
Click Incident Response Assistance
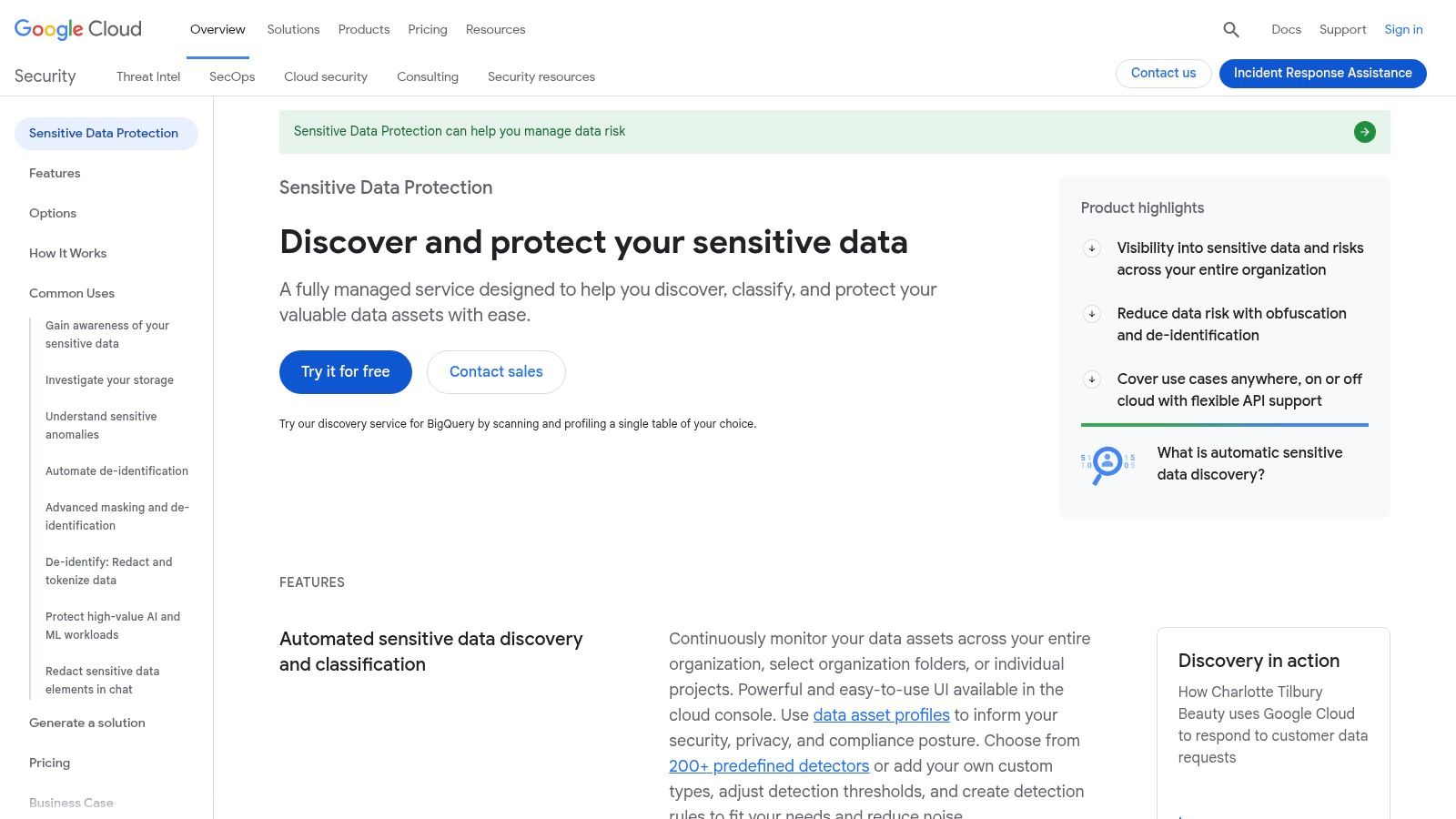[1322, 73]
